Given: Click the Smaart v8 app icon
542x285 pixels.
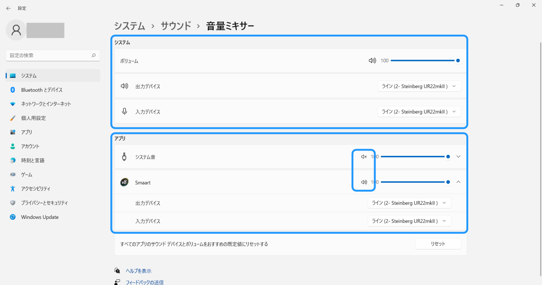Looking at the screenshot, I should pos(124,182).
